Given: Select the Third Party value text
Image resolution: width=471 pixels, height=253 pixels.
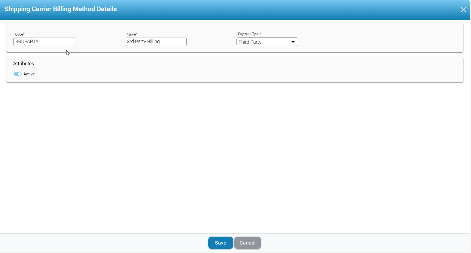Looking at the screenshot, I should (250, 42).
